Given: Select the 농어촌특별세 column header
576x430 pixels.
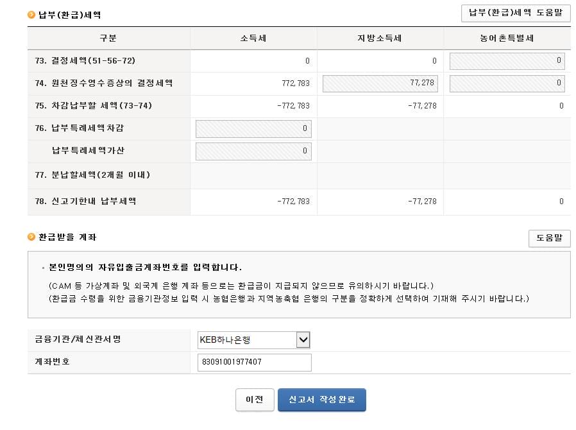Looking at the screenshot, I should click(507, 39).
